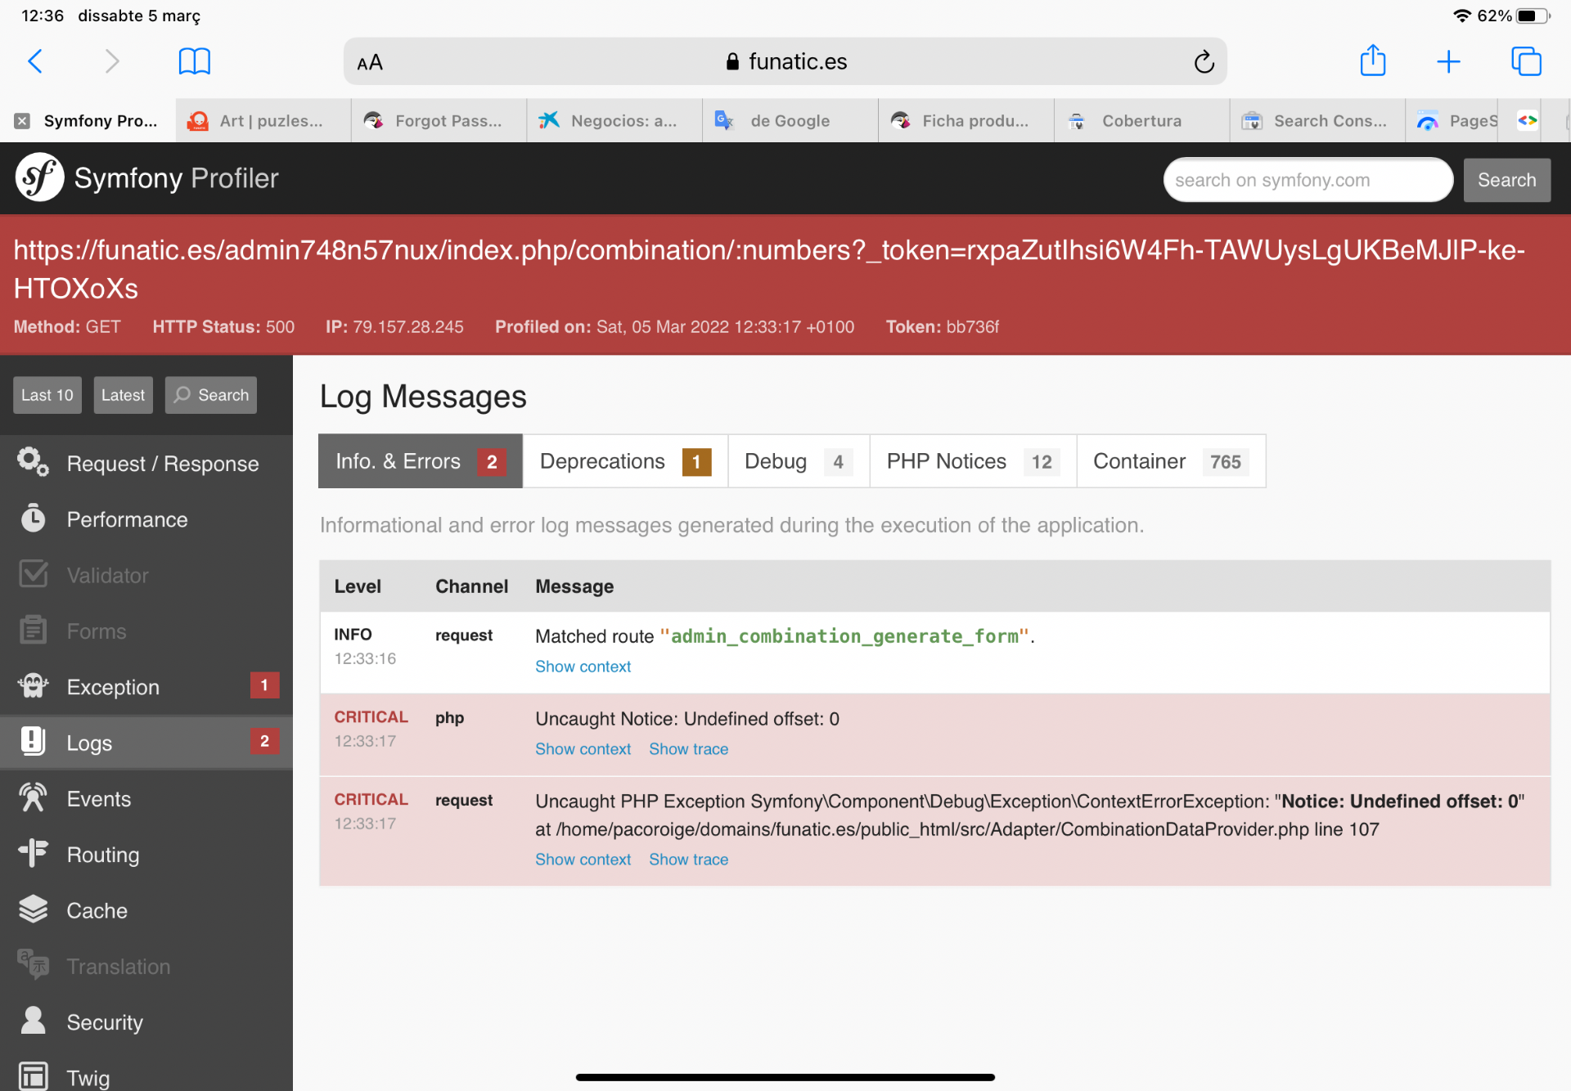Open the Exception panel ghost icon
Viewport: 1571px width, 1091px height.
click(x=33, y=686)
